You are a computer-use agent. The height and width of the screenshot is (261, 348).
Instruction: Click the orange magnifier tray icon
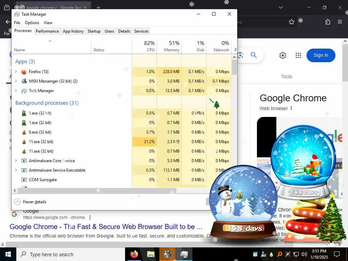280,254
